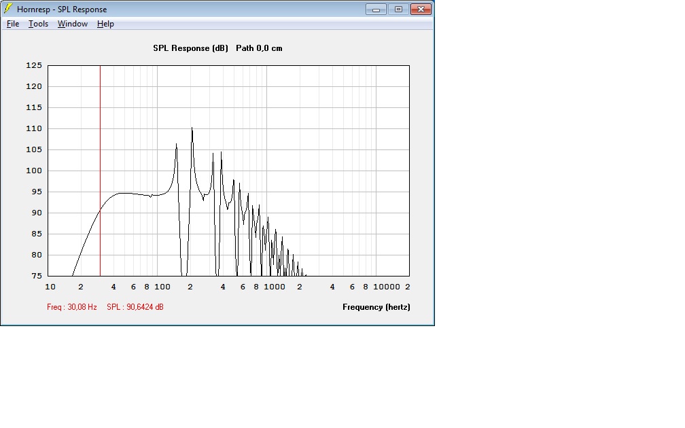Click the 'Hornresp - SPL Response' title bar text
Screen dimensions: 685x428
(62, 10)
